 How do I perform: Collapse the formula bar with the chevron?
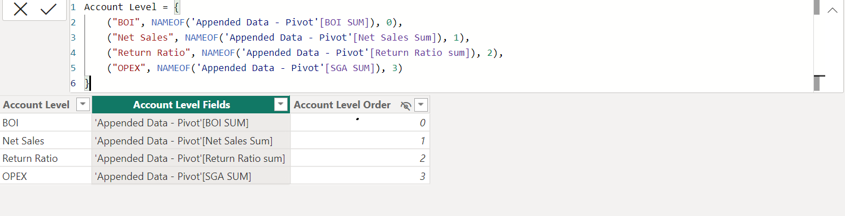(833, 10)
